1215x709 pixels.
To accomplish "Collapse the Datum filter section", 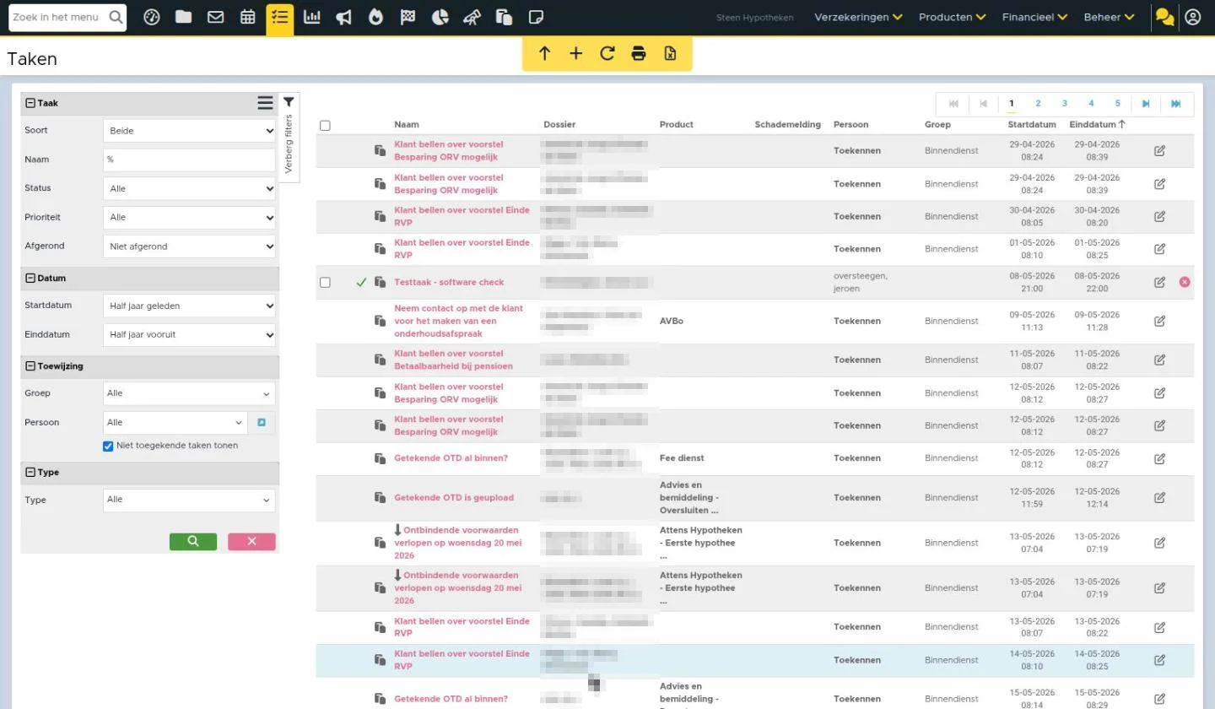I will pyautogui.click(x=30, y=278).
